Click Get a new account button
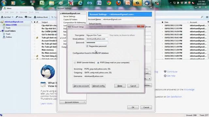Screen dimensions: 209x117 click(x=81, y=86)
